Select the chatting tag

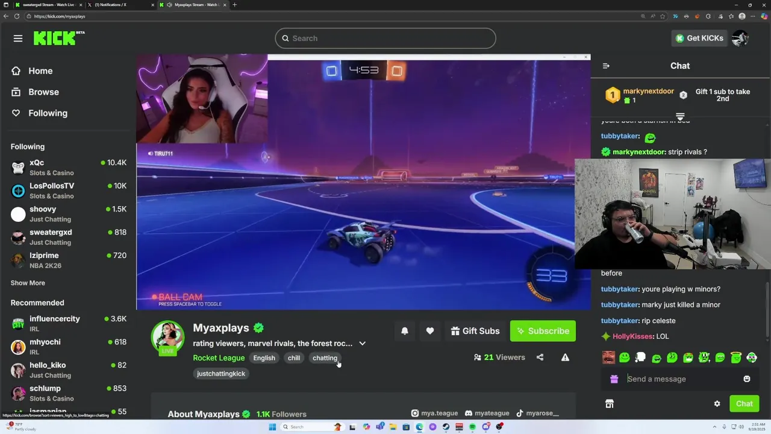click(x=325, y=358)
